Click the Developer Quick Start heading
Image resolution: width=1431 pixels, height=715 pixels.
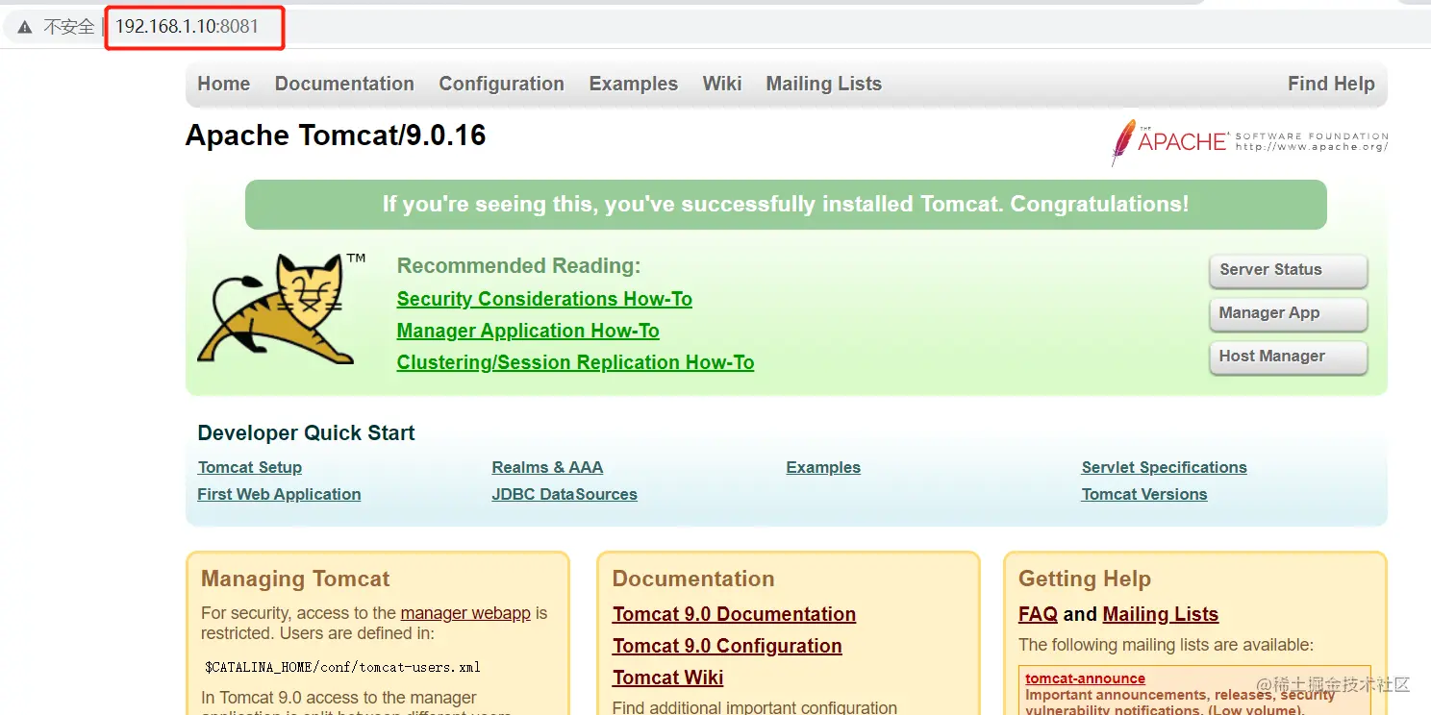(306, 433)
